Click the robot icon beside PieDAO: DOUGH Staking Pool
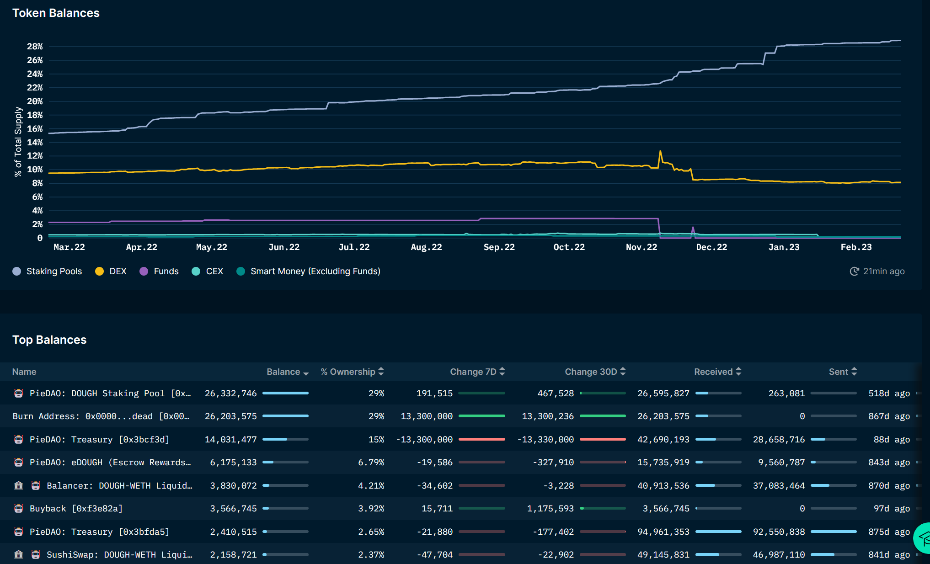 (18, 393)
